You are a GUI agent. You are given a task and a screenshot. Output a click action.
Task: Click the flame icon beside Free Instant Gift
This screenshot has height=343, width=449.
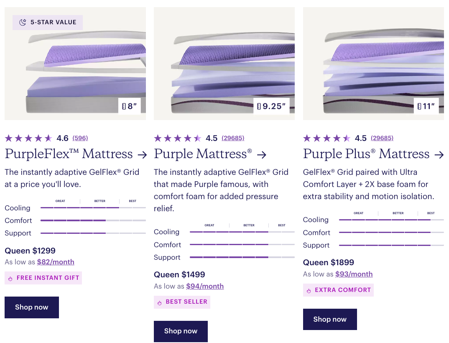tap(10, 279)
